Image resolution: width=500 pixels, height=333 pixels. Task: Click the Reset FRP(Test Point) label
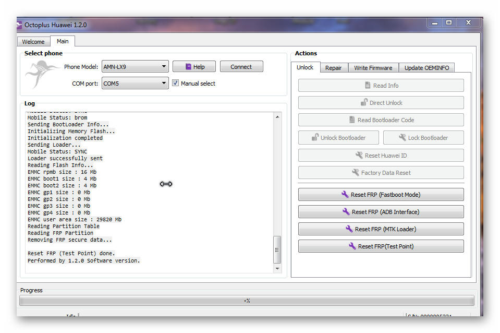pyautogui.click(x=386, y=246)
